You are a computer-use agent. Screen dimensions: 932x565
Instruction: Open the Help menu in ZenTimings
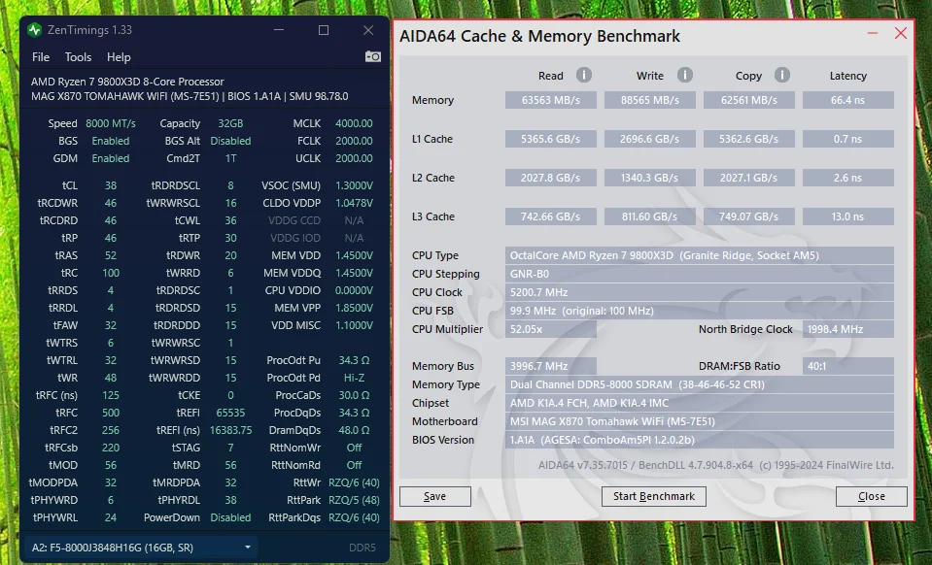(119, 57)
